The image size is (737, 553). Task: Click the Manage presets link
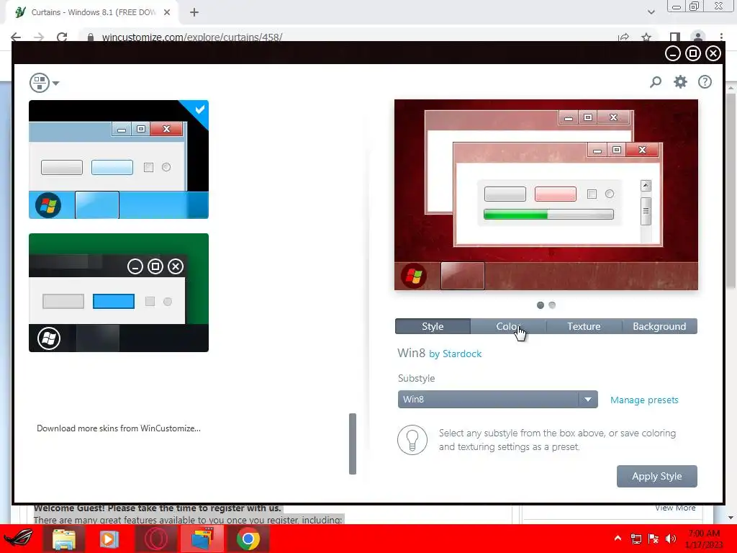[644, 400]
